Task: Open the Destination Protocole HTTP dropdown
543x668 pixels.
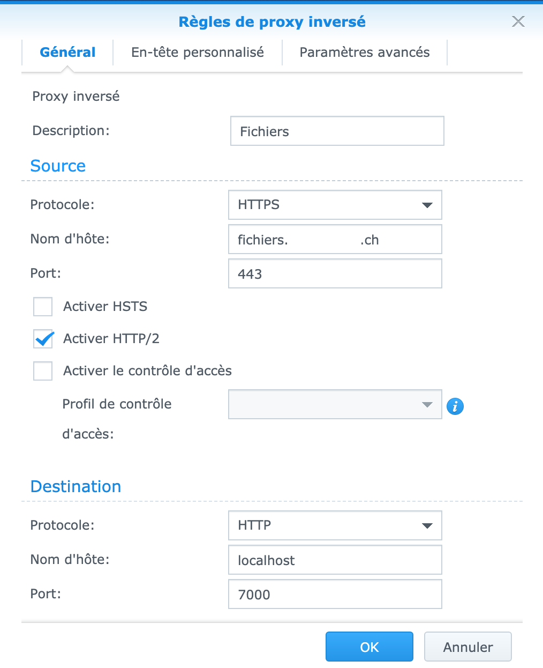Action: coord(335,525)
